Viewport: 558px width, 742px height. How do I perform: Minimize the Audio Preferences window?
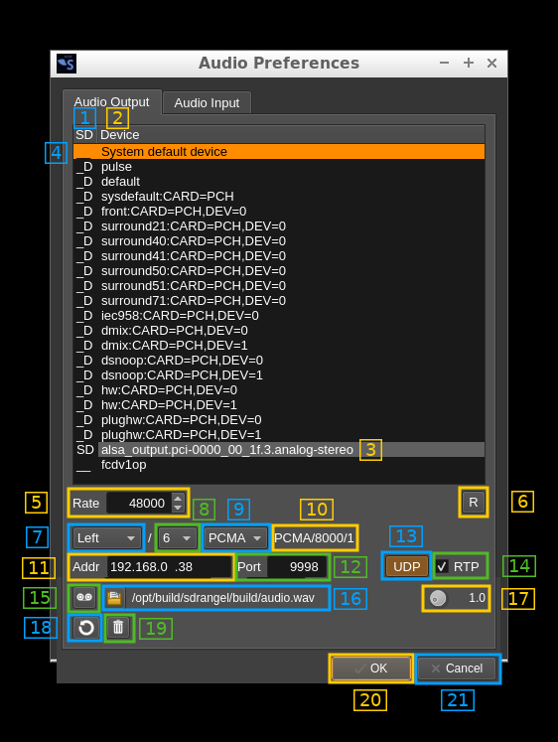click(444, 63)
